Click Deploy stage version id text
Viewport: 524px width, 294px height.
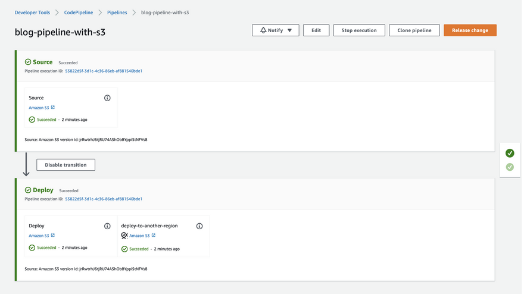[x=86, y=269]
